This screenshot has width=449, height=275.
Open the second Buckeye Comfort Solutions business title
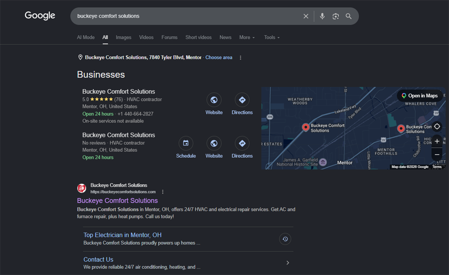[119, 135]
